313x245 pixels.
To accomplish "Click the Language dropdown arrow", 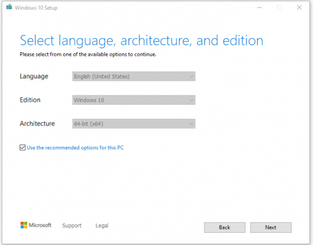I will point(191,77).
